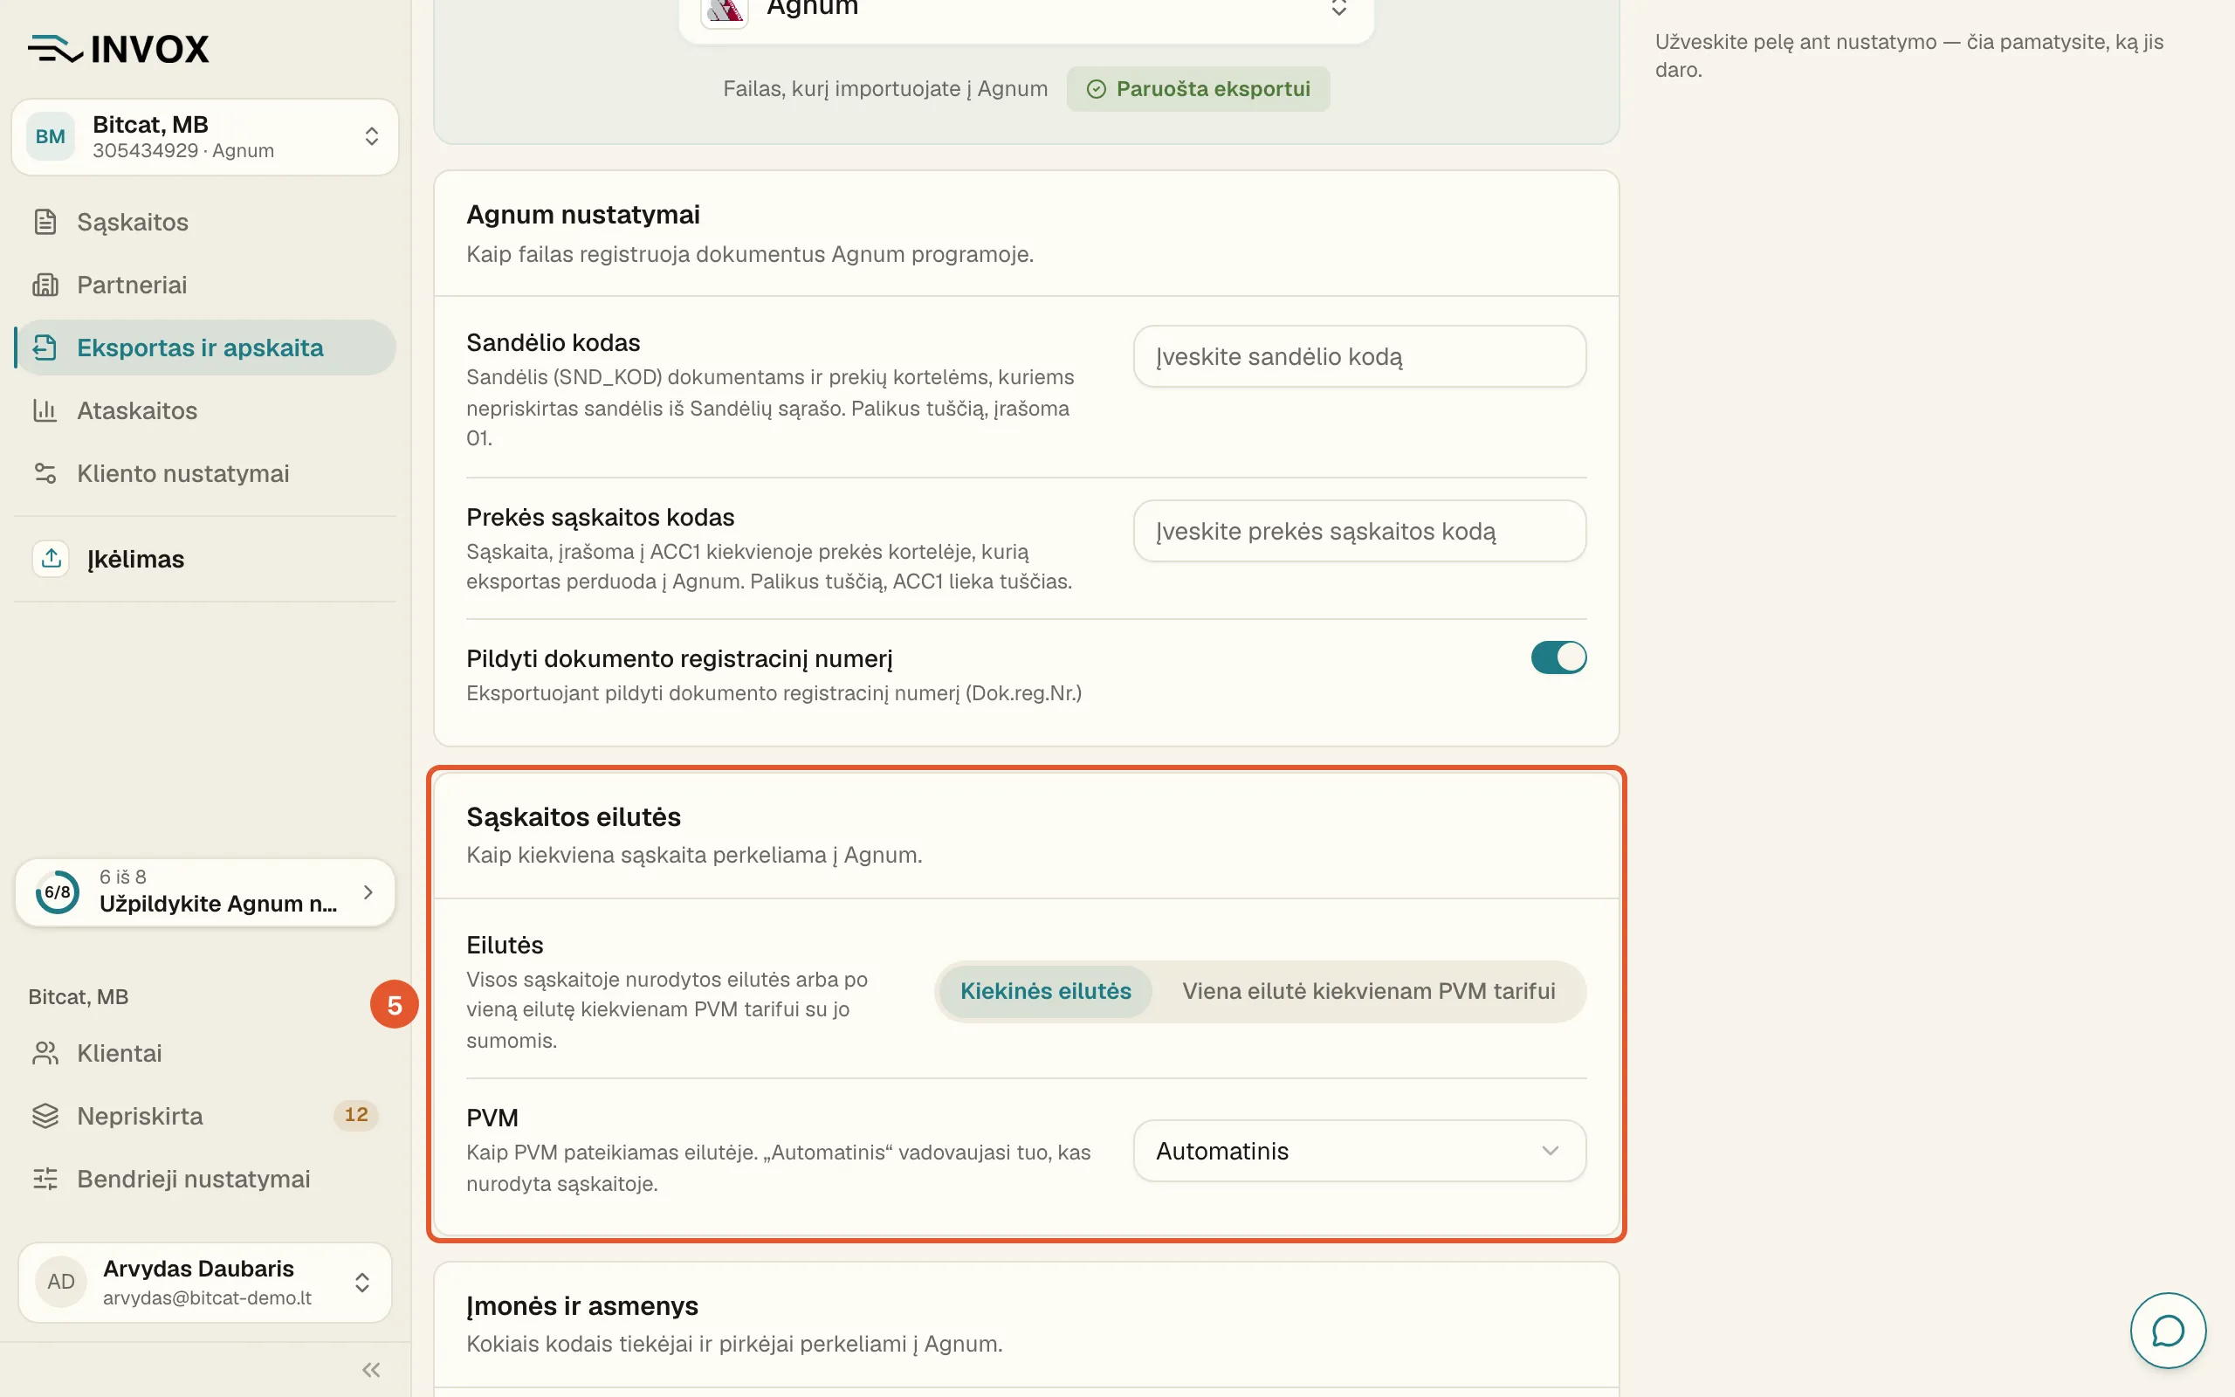Click the Ataskaitos chart icon

point(45,410)
